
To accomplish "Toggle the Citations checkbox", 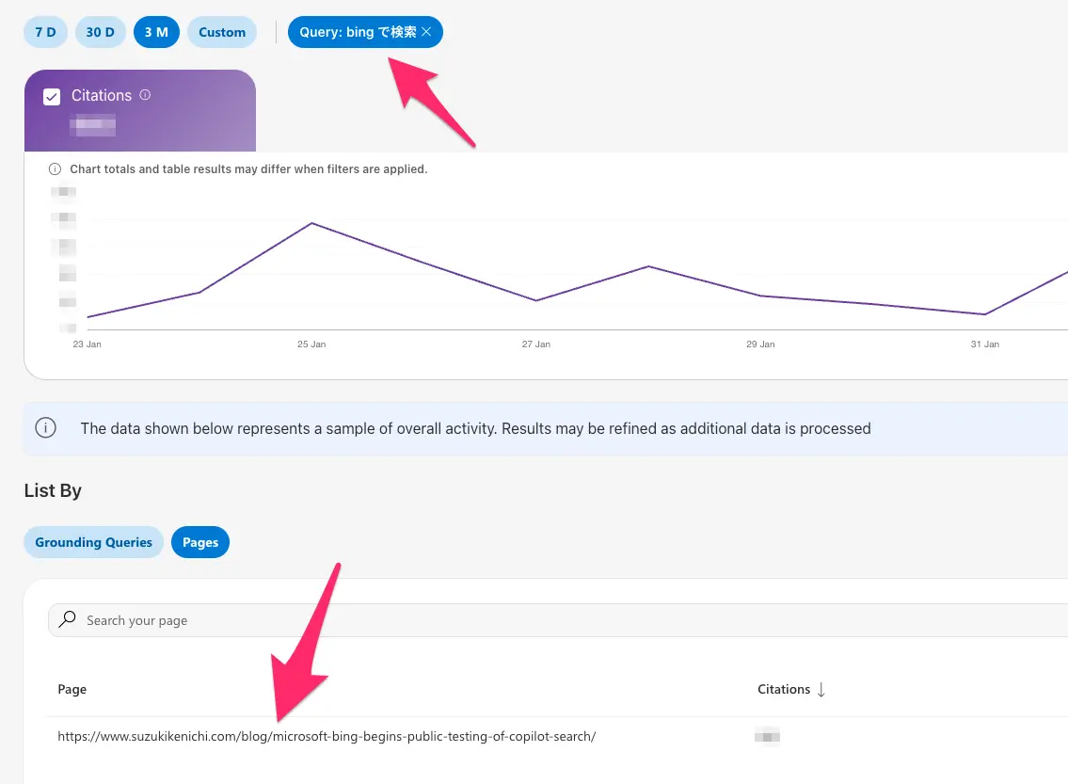I will (x=53, y=96).
